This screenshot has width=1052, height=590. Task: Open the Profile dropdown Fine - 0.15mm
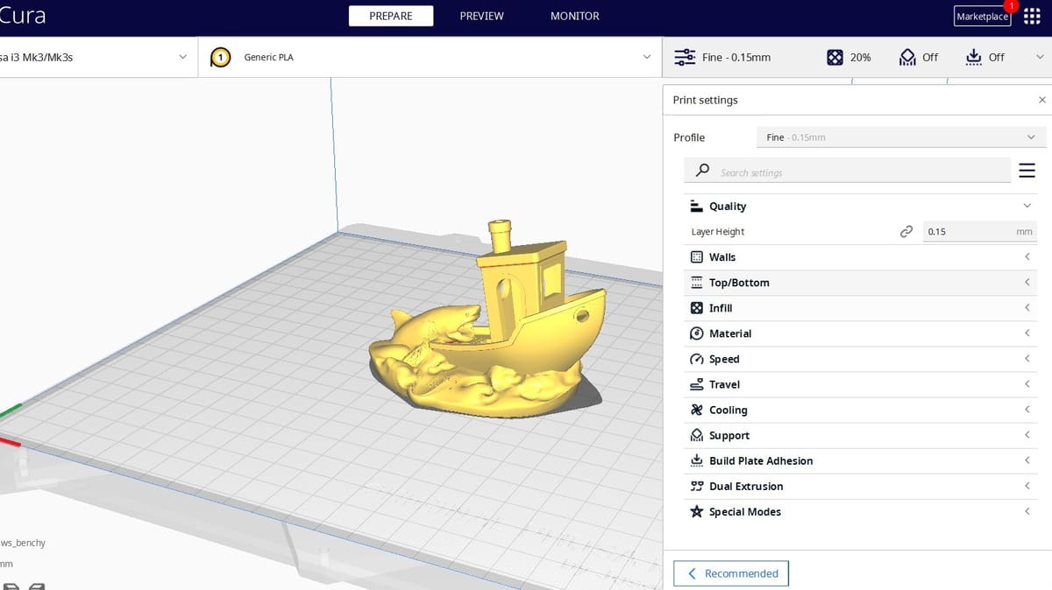click(901, 137)
